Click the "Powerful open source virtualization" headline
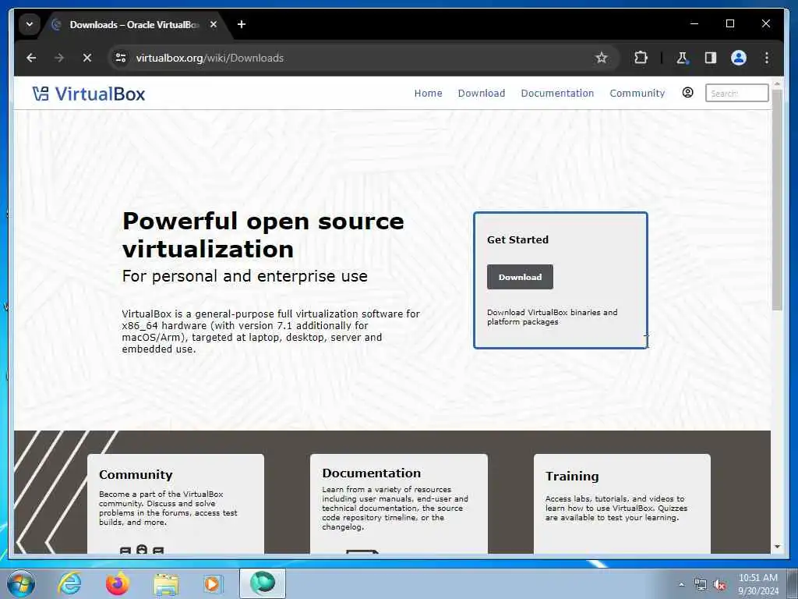Screen dimensions: 798x599 263,235
